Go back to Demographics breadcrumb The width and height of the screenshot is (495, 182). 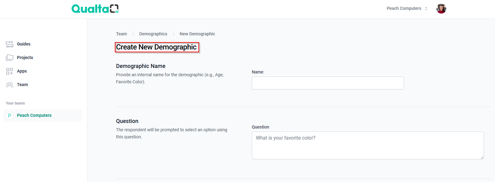[x=153, y=34]
